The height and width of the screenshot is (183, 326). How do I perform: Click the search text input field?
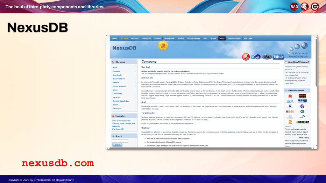120,141
